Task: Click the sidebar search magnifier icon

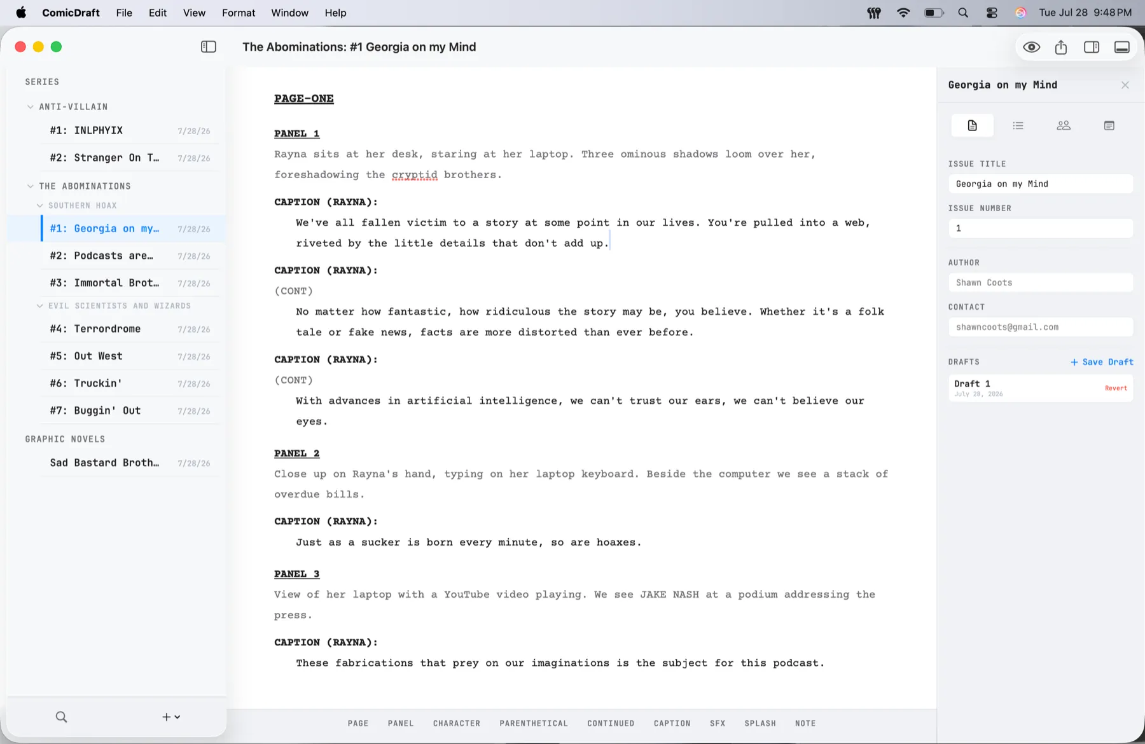Action: click(61, 717)
